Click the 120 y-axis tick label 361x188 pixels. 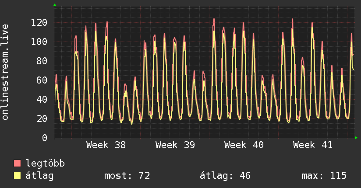39,23
